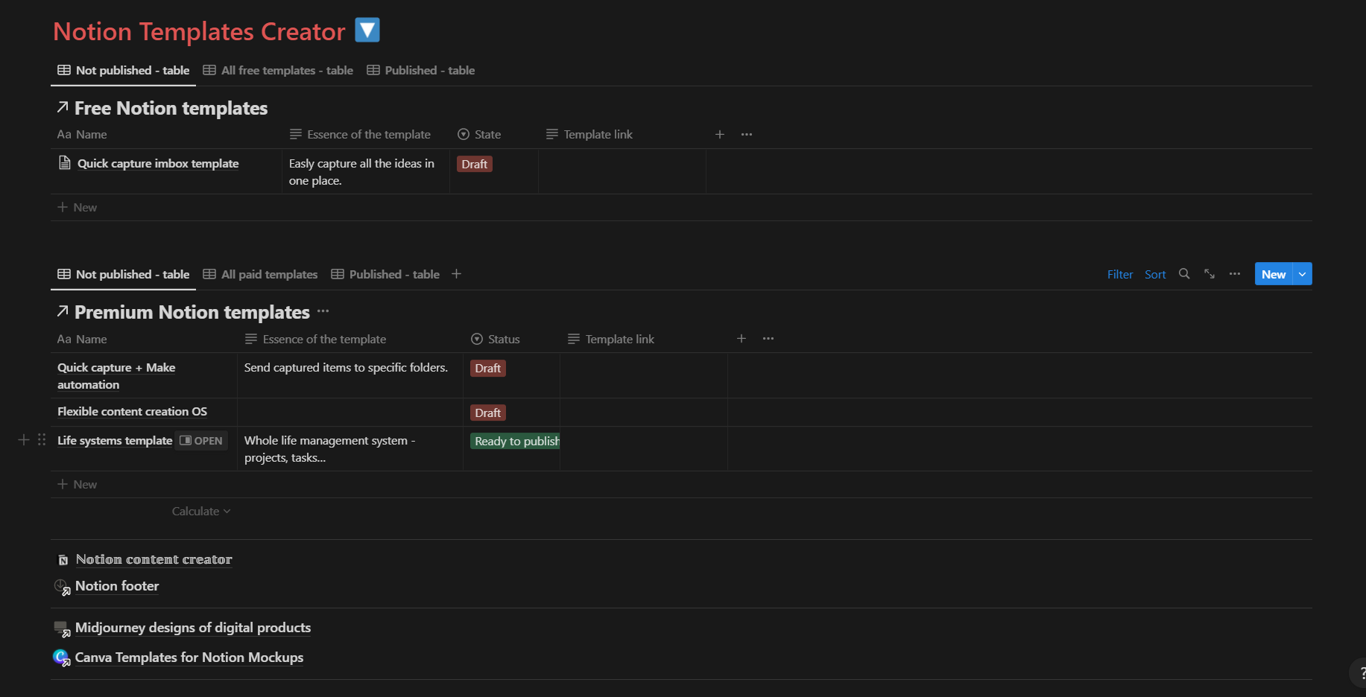Screen dimensions: 1366x697
Task: Open Notion footer page link
Action: tap(117, 586)
